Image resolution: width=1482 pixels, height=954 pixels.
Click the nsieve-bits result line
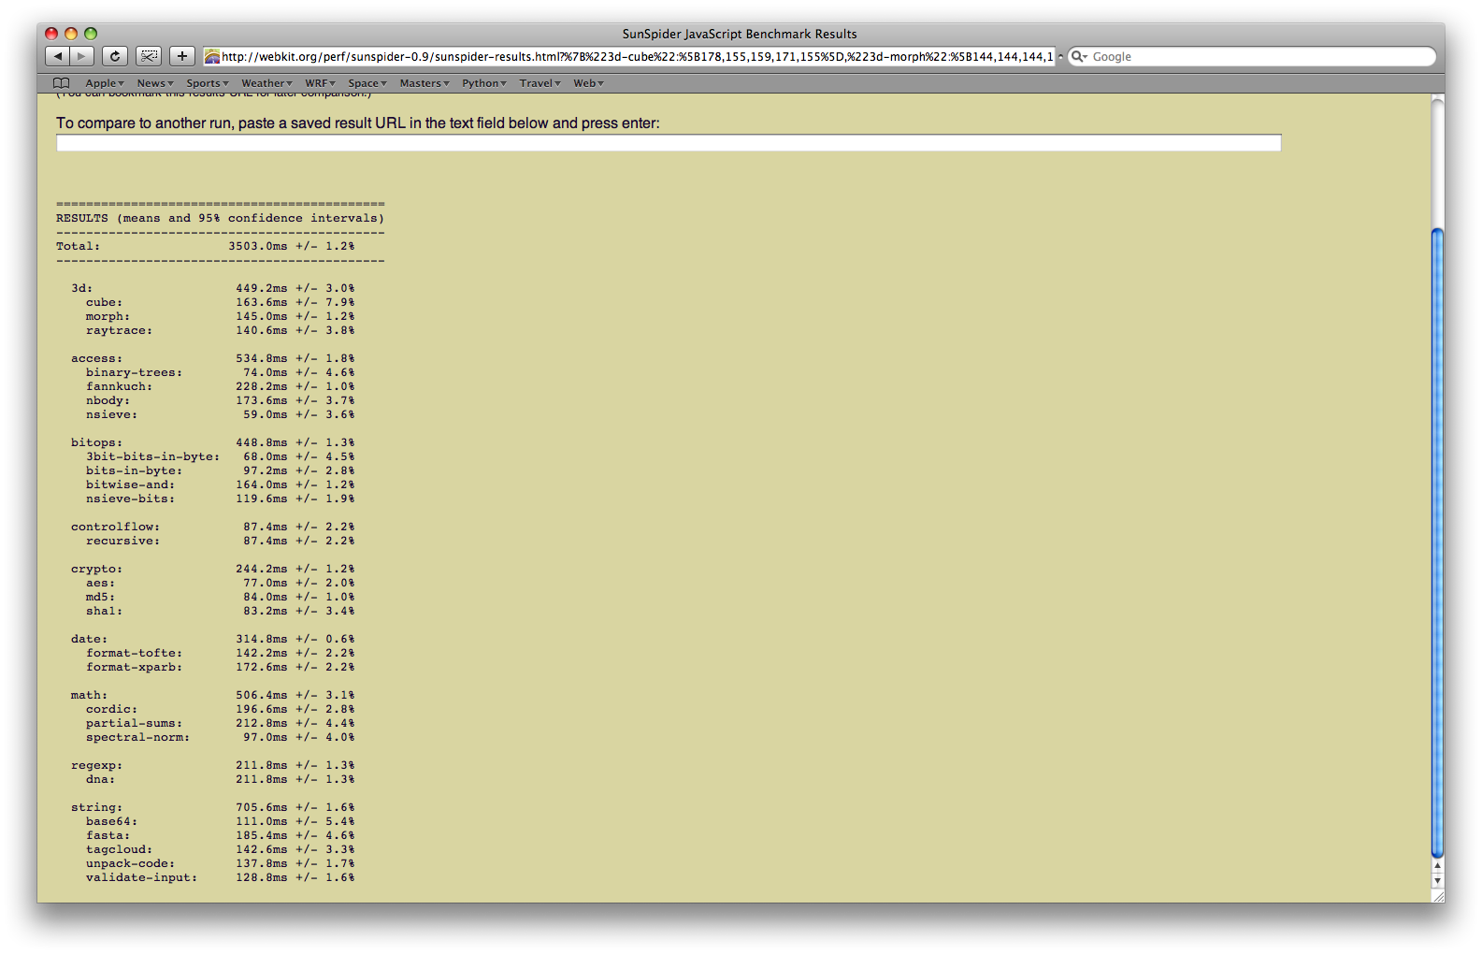click(221, 499)
